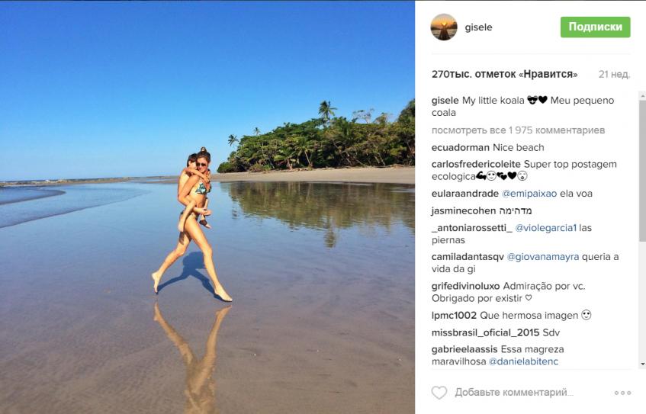The image size is (646, 414).
Task: Click the @emipaixao mention
Action: click(528, 194)
